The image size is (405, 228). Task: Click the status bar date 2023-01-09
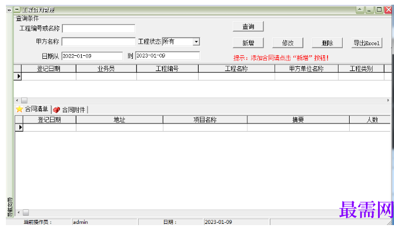(x=218, y=222)
